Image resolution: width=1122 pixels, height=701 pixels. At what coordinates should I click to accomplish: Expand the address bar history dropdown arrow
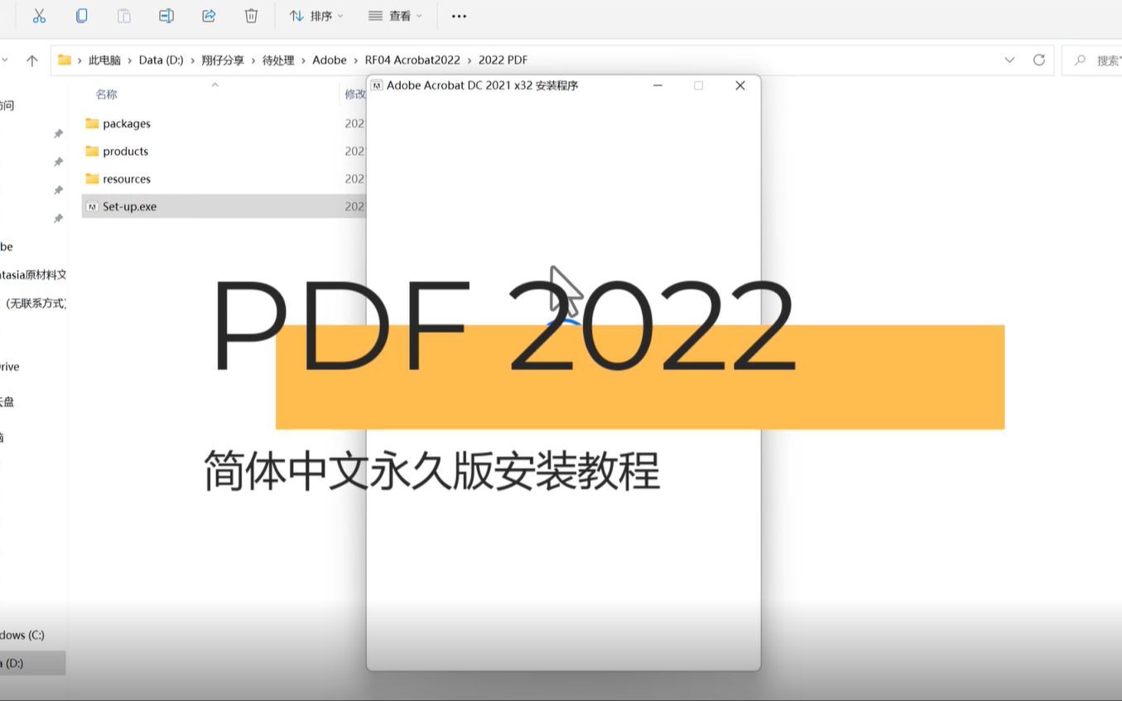point(1009,60)
